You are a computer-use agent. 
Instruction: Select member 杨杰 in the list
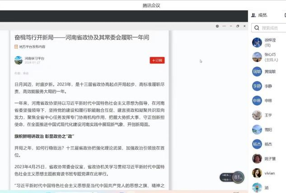coord(268,144)
